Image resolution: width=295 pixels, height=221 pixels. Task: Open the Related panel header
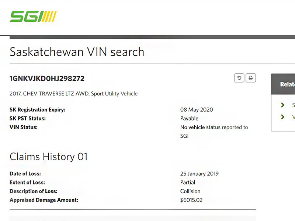283,84
